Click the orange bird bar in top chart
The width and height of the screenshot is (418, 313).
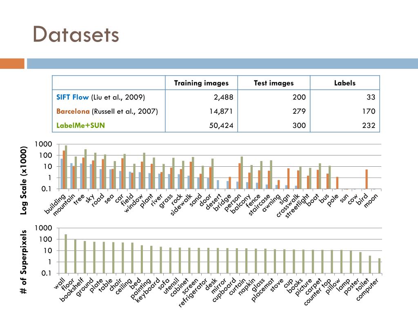point(367,179)
